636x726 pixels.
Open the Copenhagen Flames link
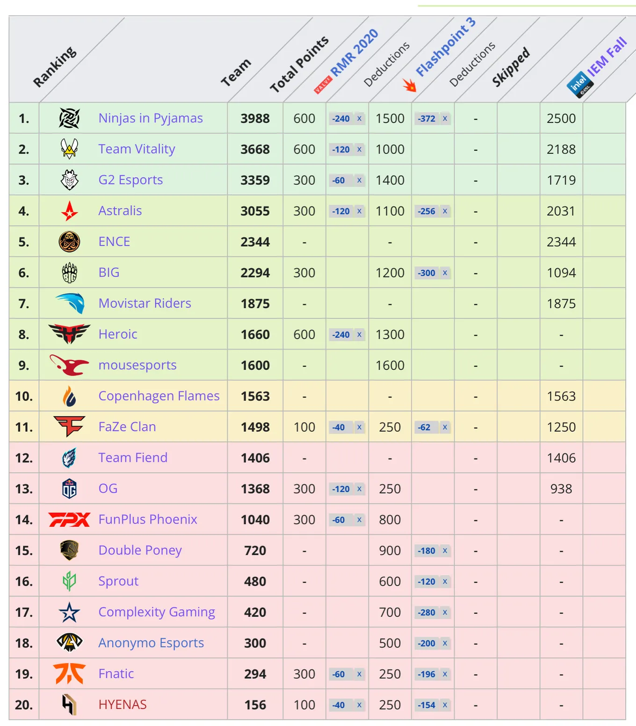(x=159, y=396)
